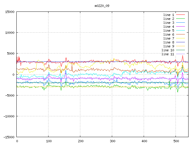This screenshot has width=194, height=145.
Task: Click the red sample beside "line 1"
Action: tap(180, 15)
